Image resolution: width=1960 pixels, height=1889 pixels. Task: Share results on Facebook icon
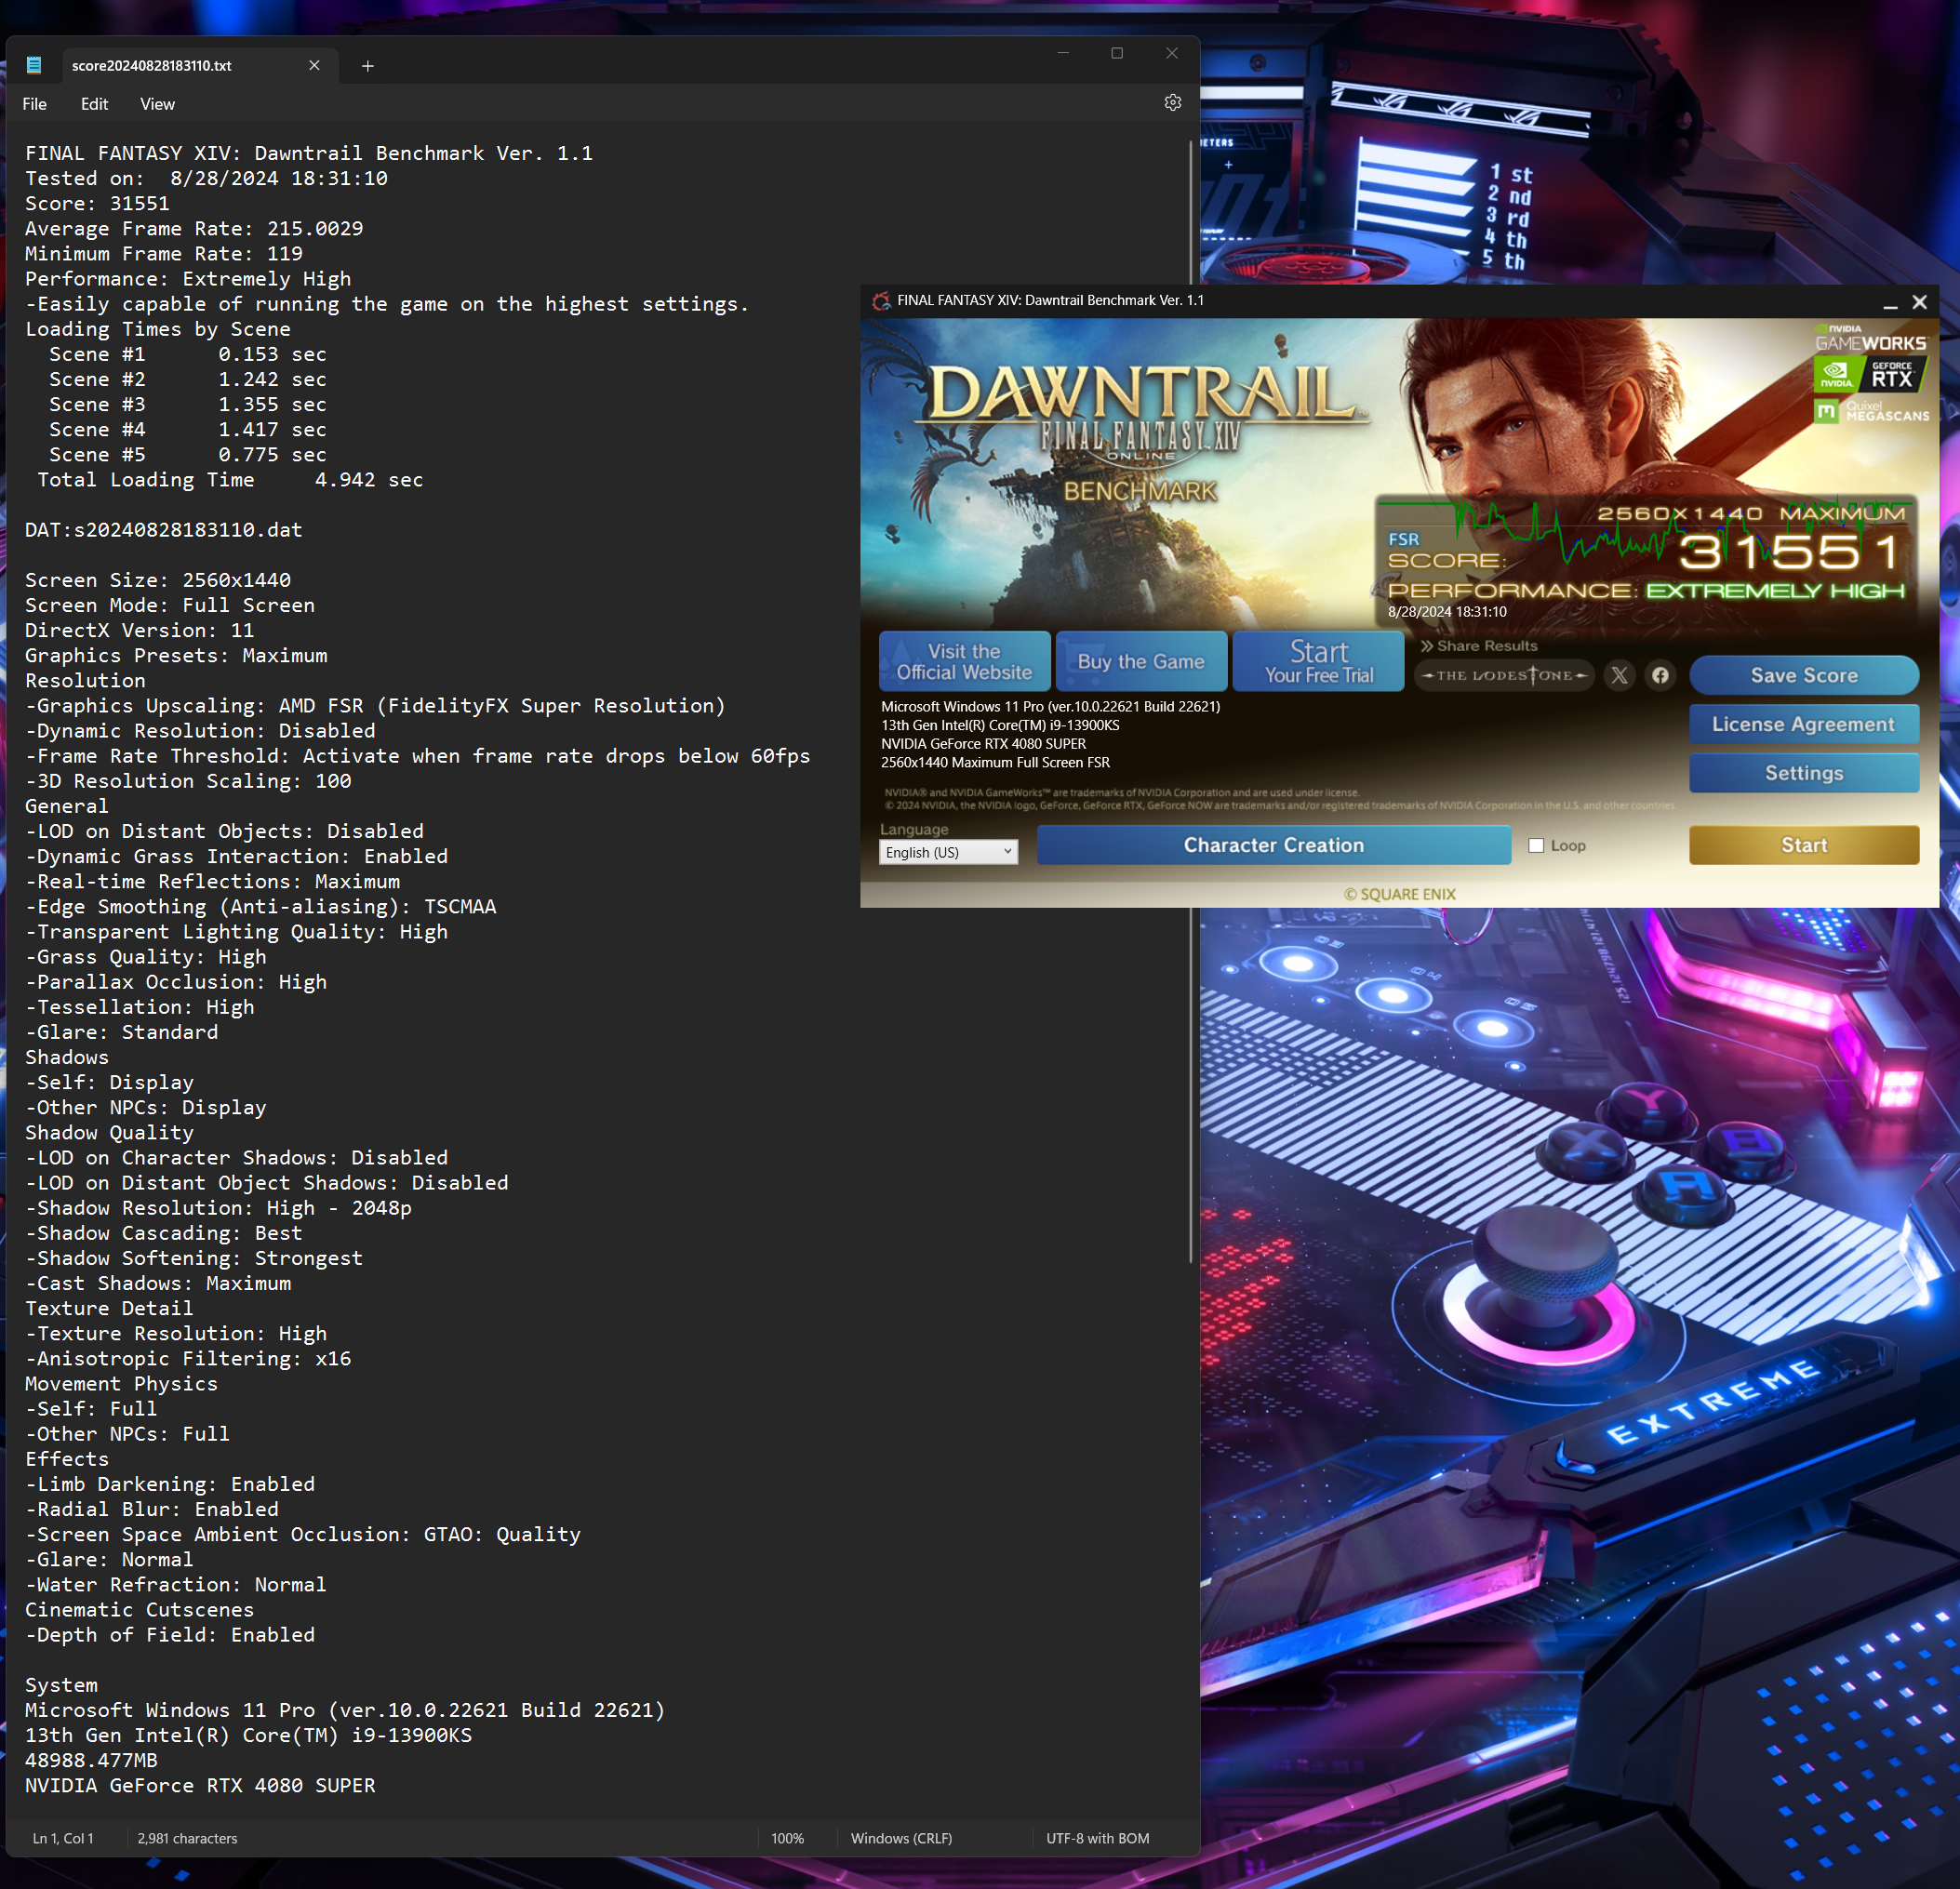tap(1660, 675)
